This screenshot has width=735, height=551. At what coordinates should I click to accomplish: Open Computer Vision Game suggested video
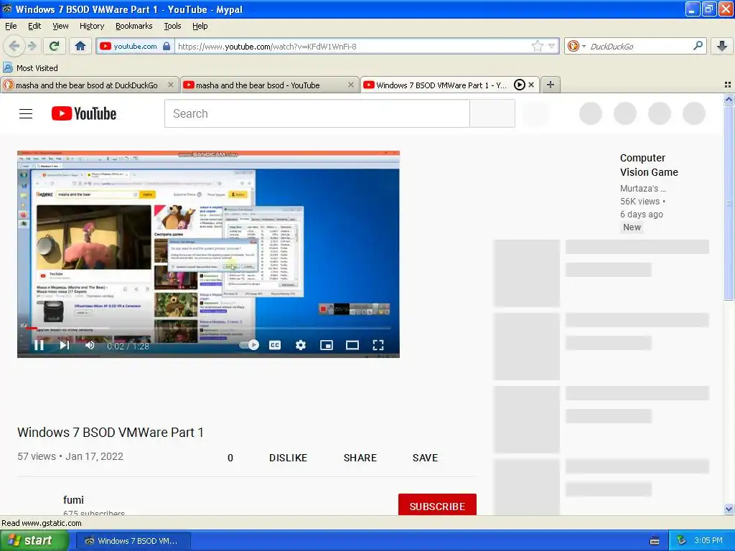649,165
